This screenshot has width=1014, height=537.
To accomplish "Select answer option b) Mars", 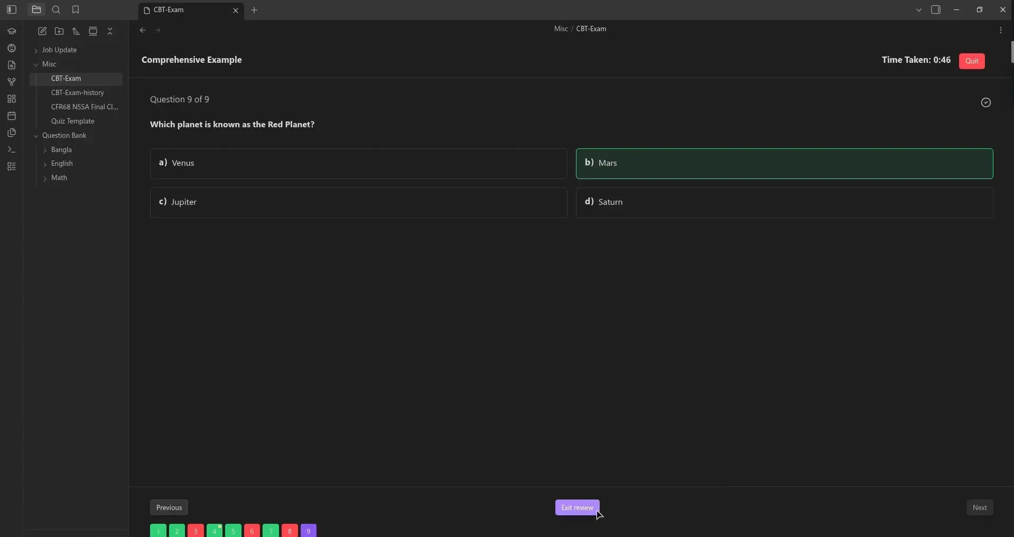I will [x=784, y=163].
